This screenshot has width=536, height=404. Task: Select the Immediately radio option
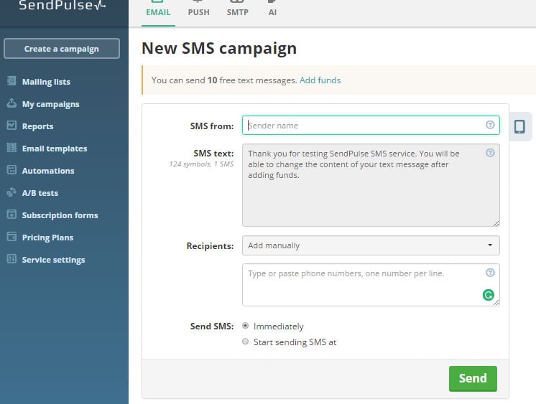pyautogui.click(x=246, y=326)
